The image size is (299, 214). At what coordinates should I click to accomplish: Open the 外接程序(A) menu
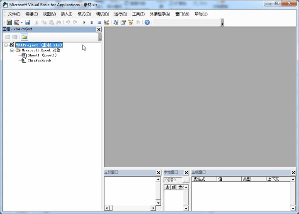160,14
